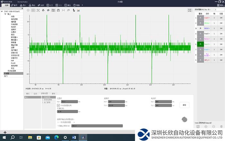Click the 保存 save button
This screenshot has width=225, height=141.
[x=184, y=105]
